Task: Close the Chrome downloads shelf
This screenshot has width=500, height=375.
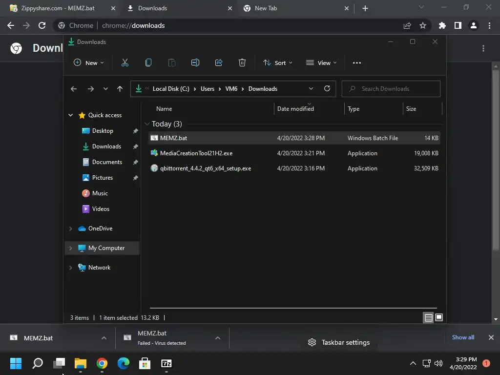Action: point(491,337)
